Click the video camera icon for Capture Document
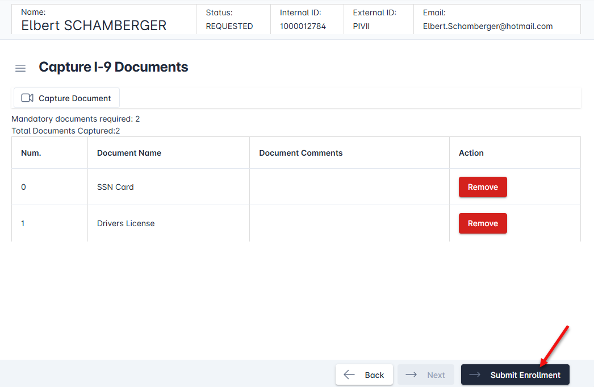 click(x=27, y=98)
